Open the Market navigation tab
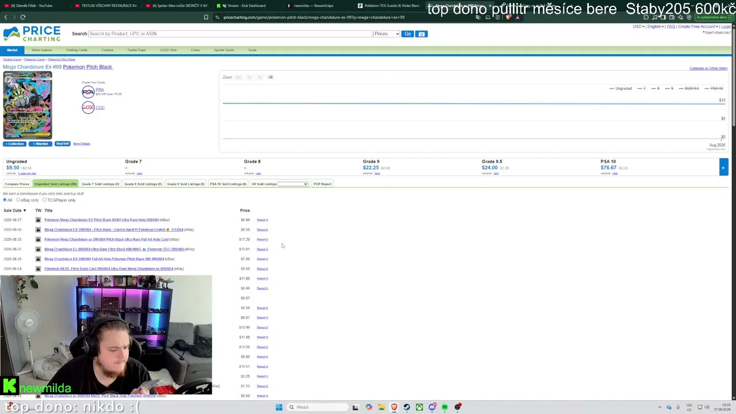The image size is (736, 414). click(13, 50)
